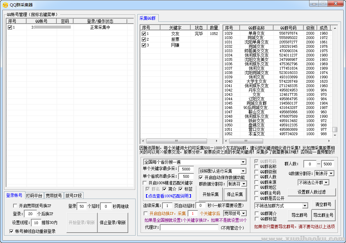Image resolution: width=346 pixels, height=243 pixels.
Task: Open the 拨号IP段 tab
Action: 73,196
